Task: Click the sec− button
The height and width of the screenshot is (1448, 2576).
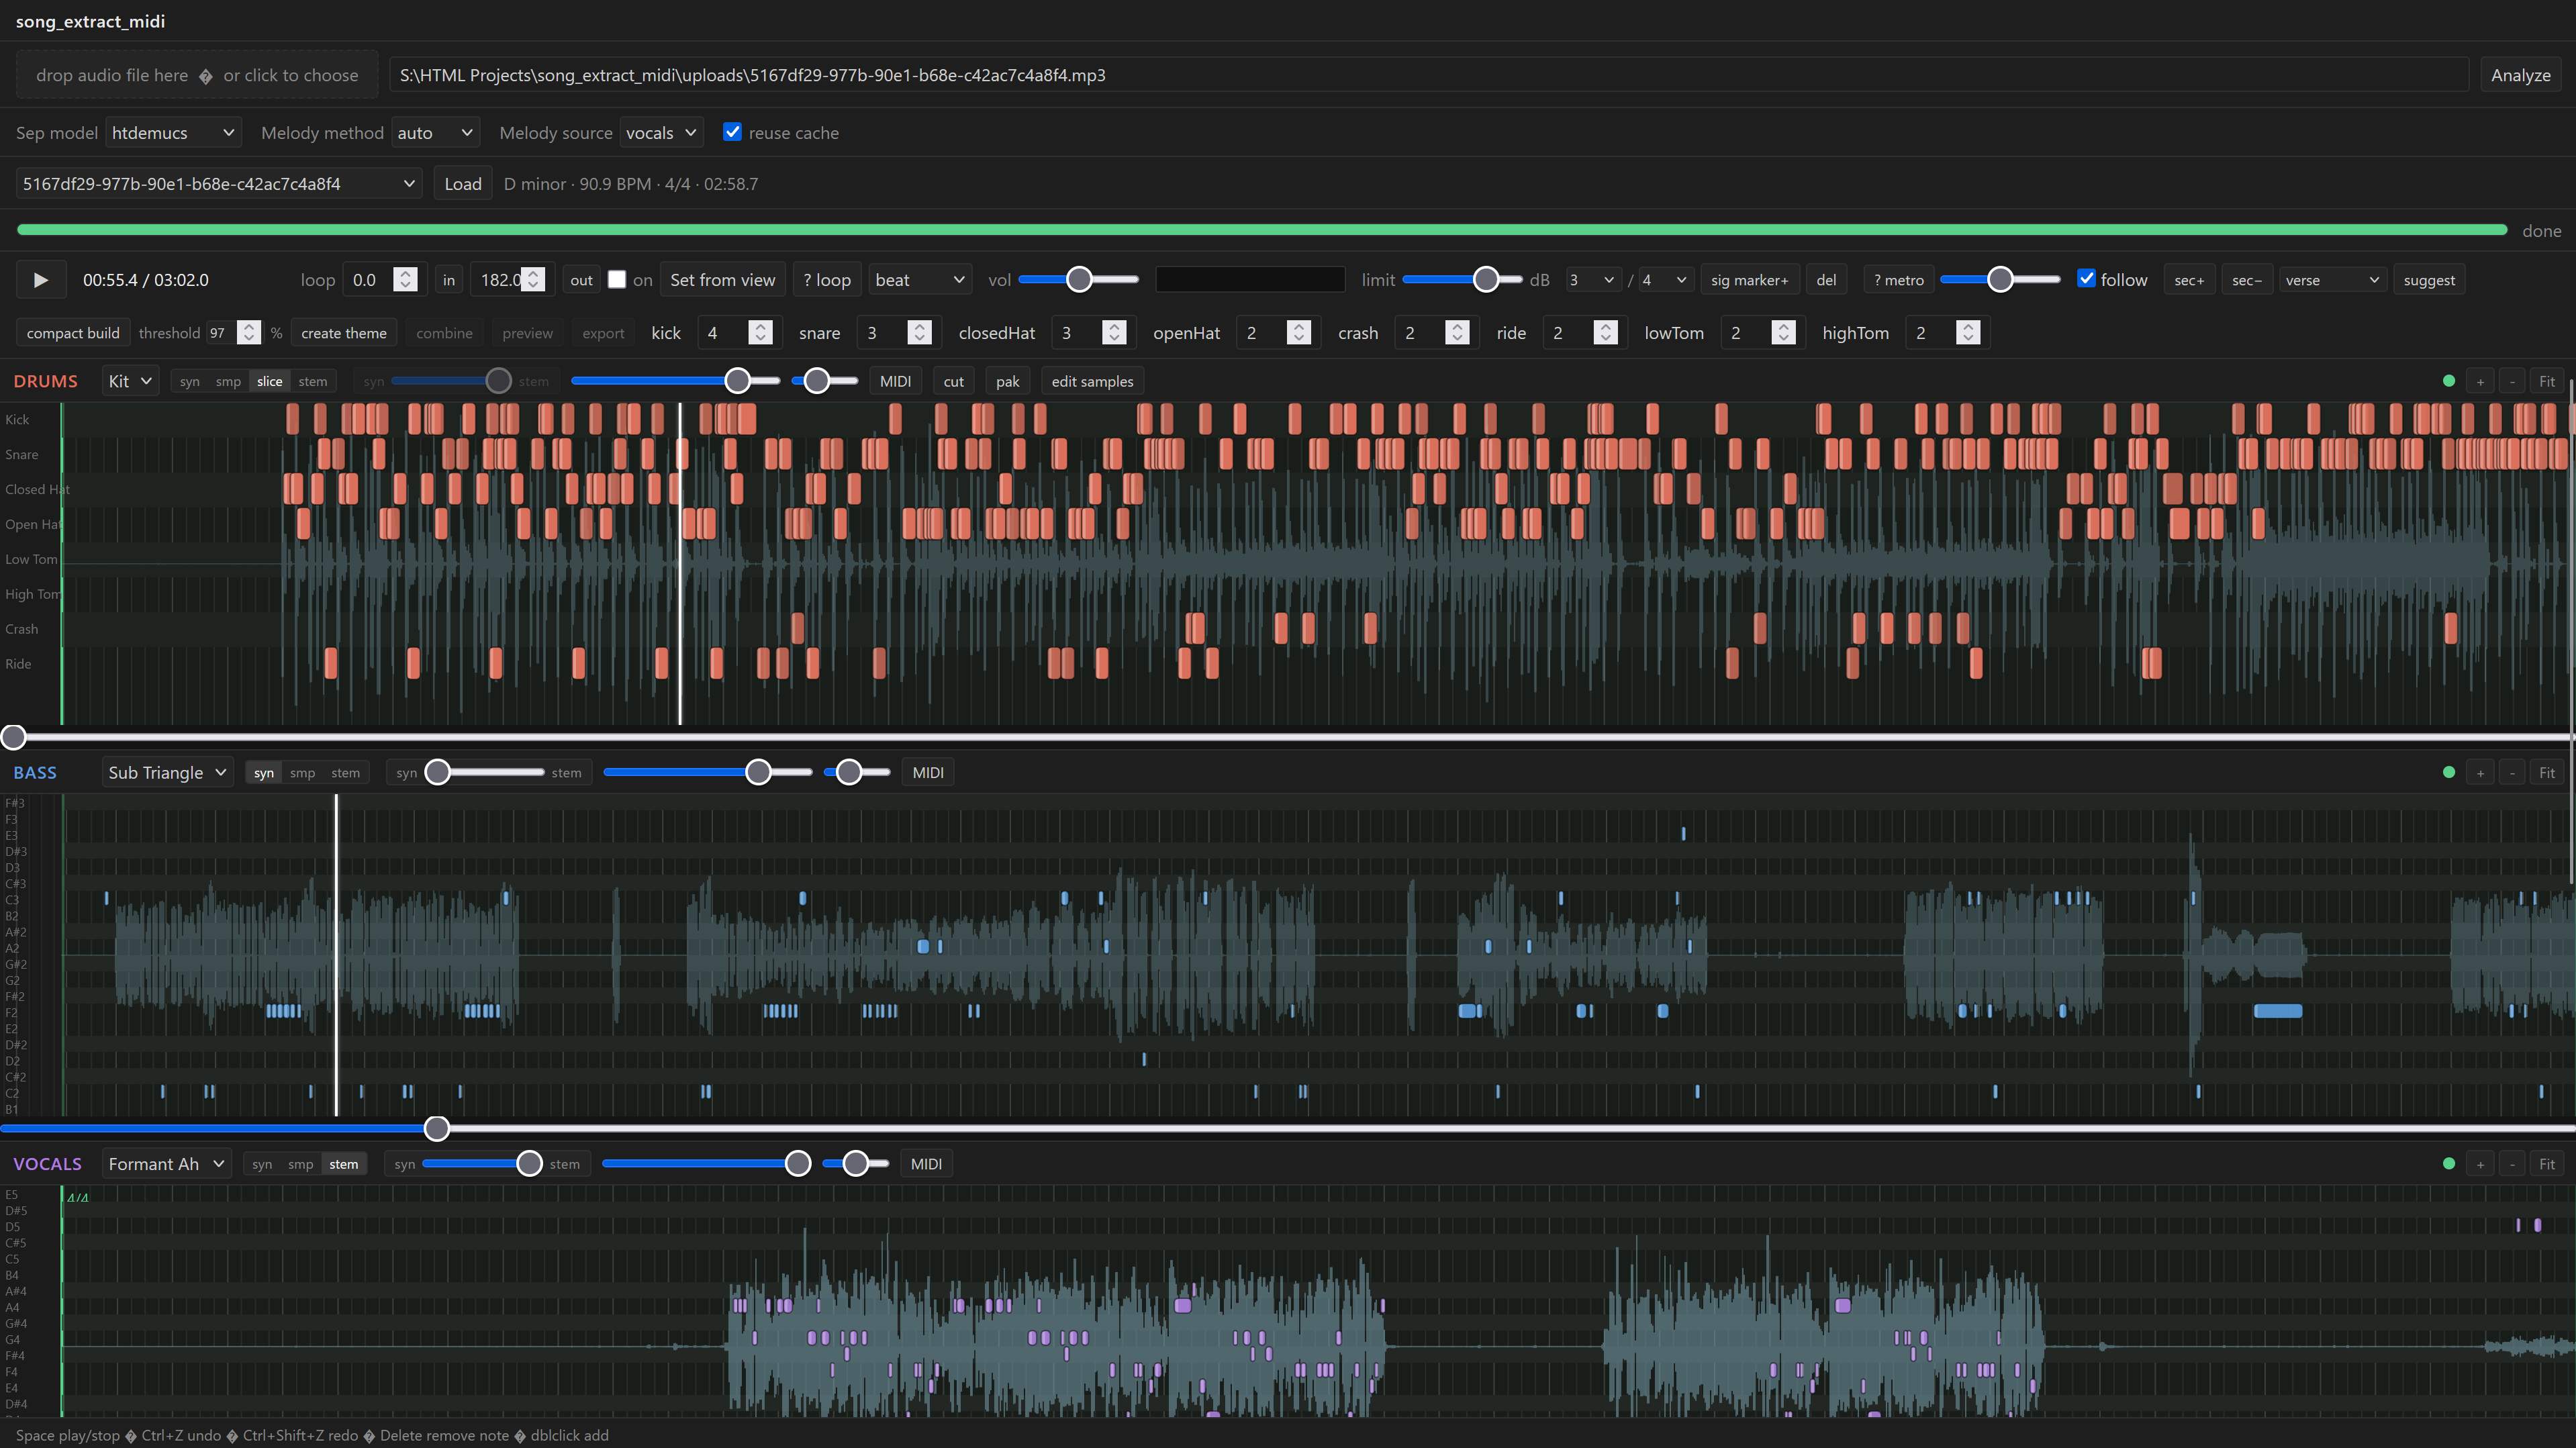Action: [x=2246, y=280]
